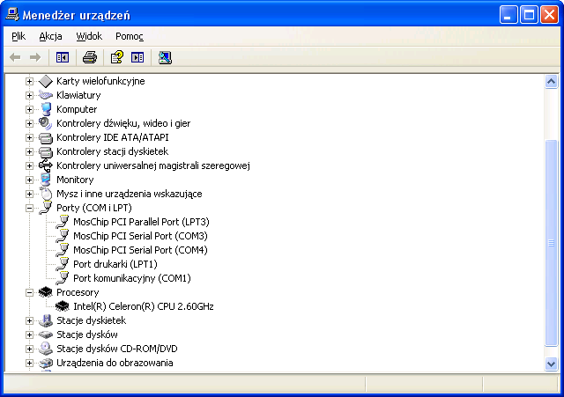Viewport: 564px width, 397px height.
Task: Minimize the Menedżer urządzeń window
Action: coord(508,15)
